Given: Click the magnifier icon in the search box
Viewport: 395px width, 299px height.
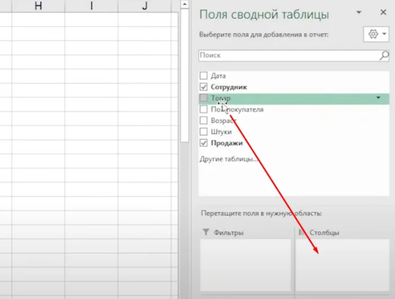Looking at the screenshot, I should coord(384,55).
